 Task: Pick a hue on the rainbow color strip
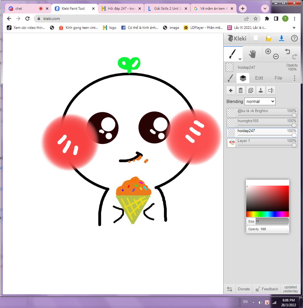pyautogui.click(x=267, y=214)
